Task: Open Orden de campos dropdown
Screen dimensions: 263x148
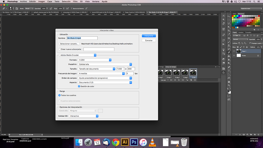Action: tap(105, 78)
